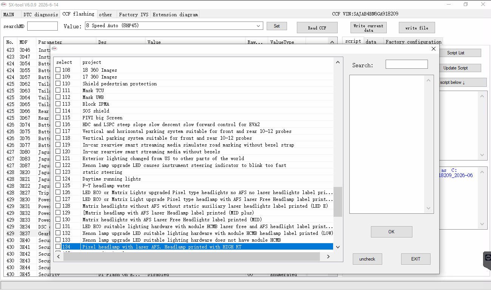Enable checkbox 124 Daytime running lights
Image resolution: width=491 pixels, height=290 pixels.
(58, 179)
